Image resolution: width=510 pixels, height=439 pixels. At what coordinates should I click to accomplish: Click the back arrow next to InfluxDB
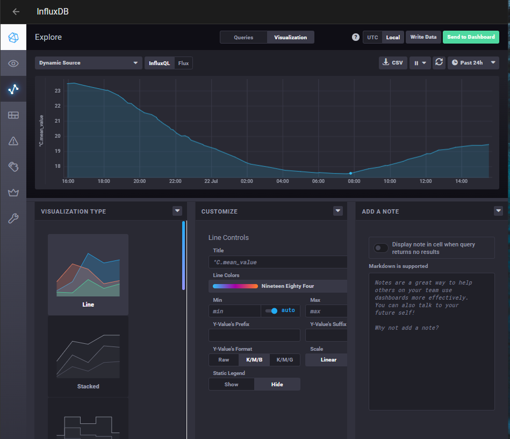point(16,12)
